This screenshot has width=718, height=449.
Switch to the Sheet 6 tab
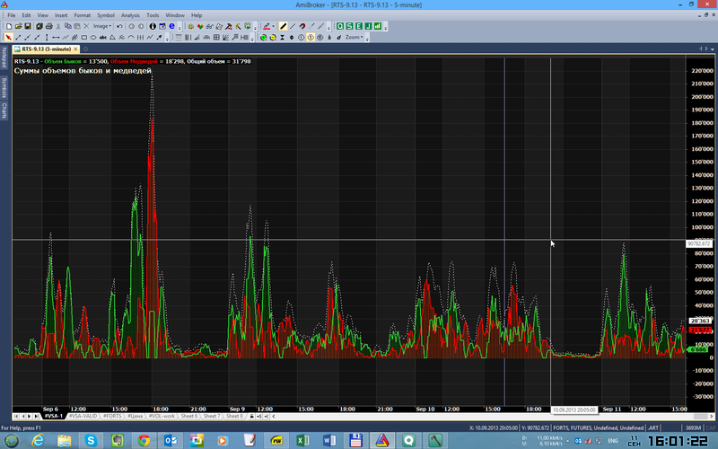pyautogui.click(x=189, y=416)
